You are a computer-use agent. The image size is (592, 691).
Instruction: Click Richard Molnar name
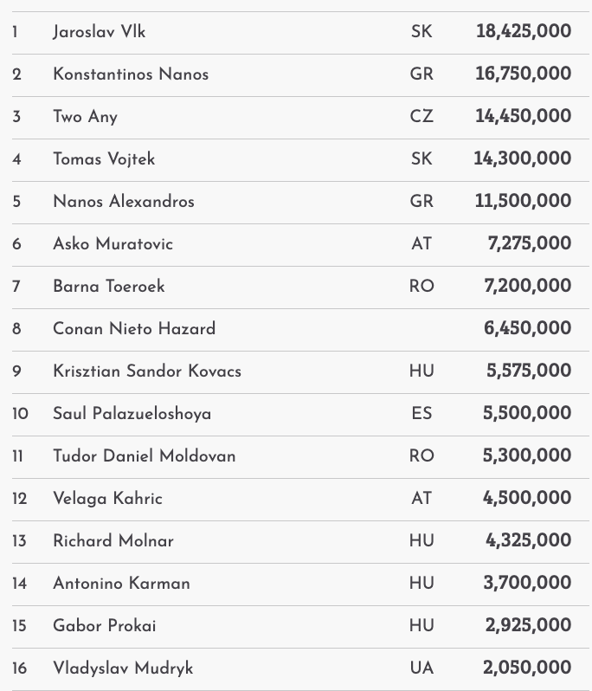(x=113, y=541)
